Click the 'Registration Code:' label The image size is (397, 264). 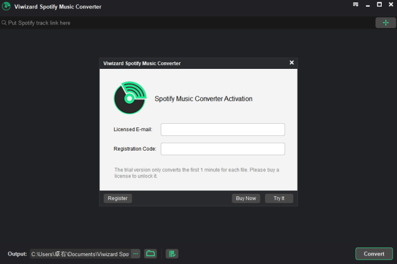[135, 149]
